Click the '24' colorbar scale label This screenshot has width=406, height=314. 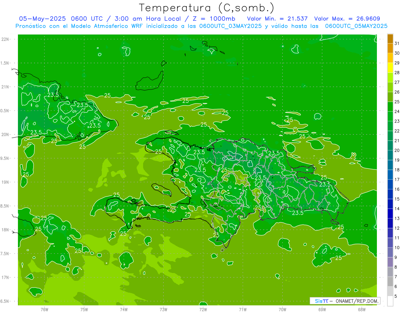pos(397,111)
